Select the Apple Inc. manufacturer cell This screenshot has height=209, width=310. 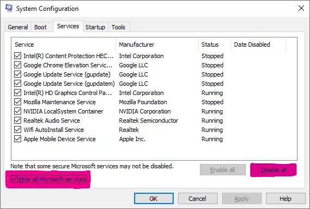pyautogui.click(x=132, y=139)
